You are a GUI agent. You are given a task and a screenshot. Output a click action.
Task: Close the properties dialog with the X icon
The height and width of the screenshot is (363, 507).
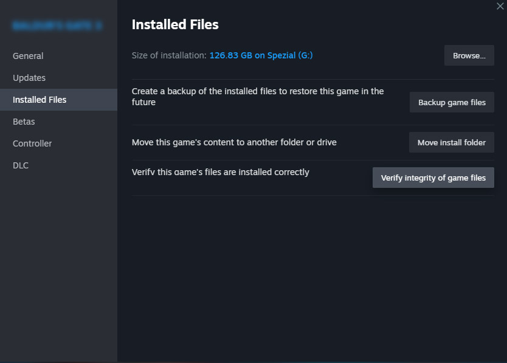tap(500, 6)
